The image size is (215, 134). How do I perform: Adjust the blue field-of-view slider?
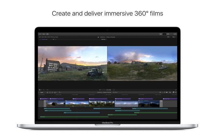coord(45,39)
